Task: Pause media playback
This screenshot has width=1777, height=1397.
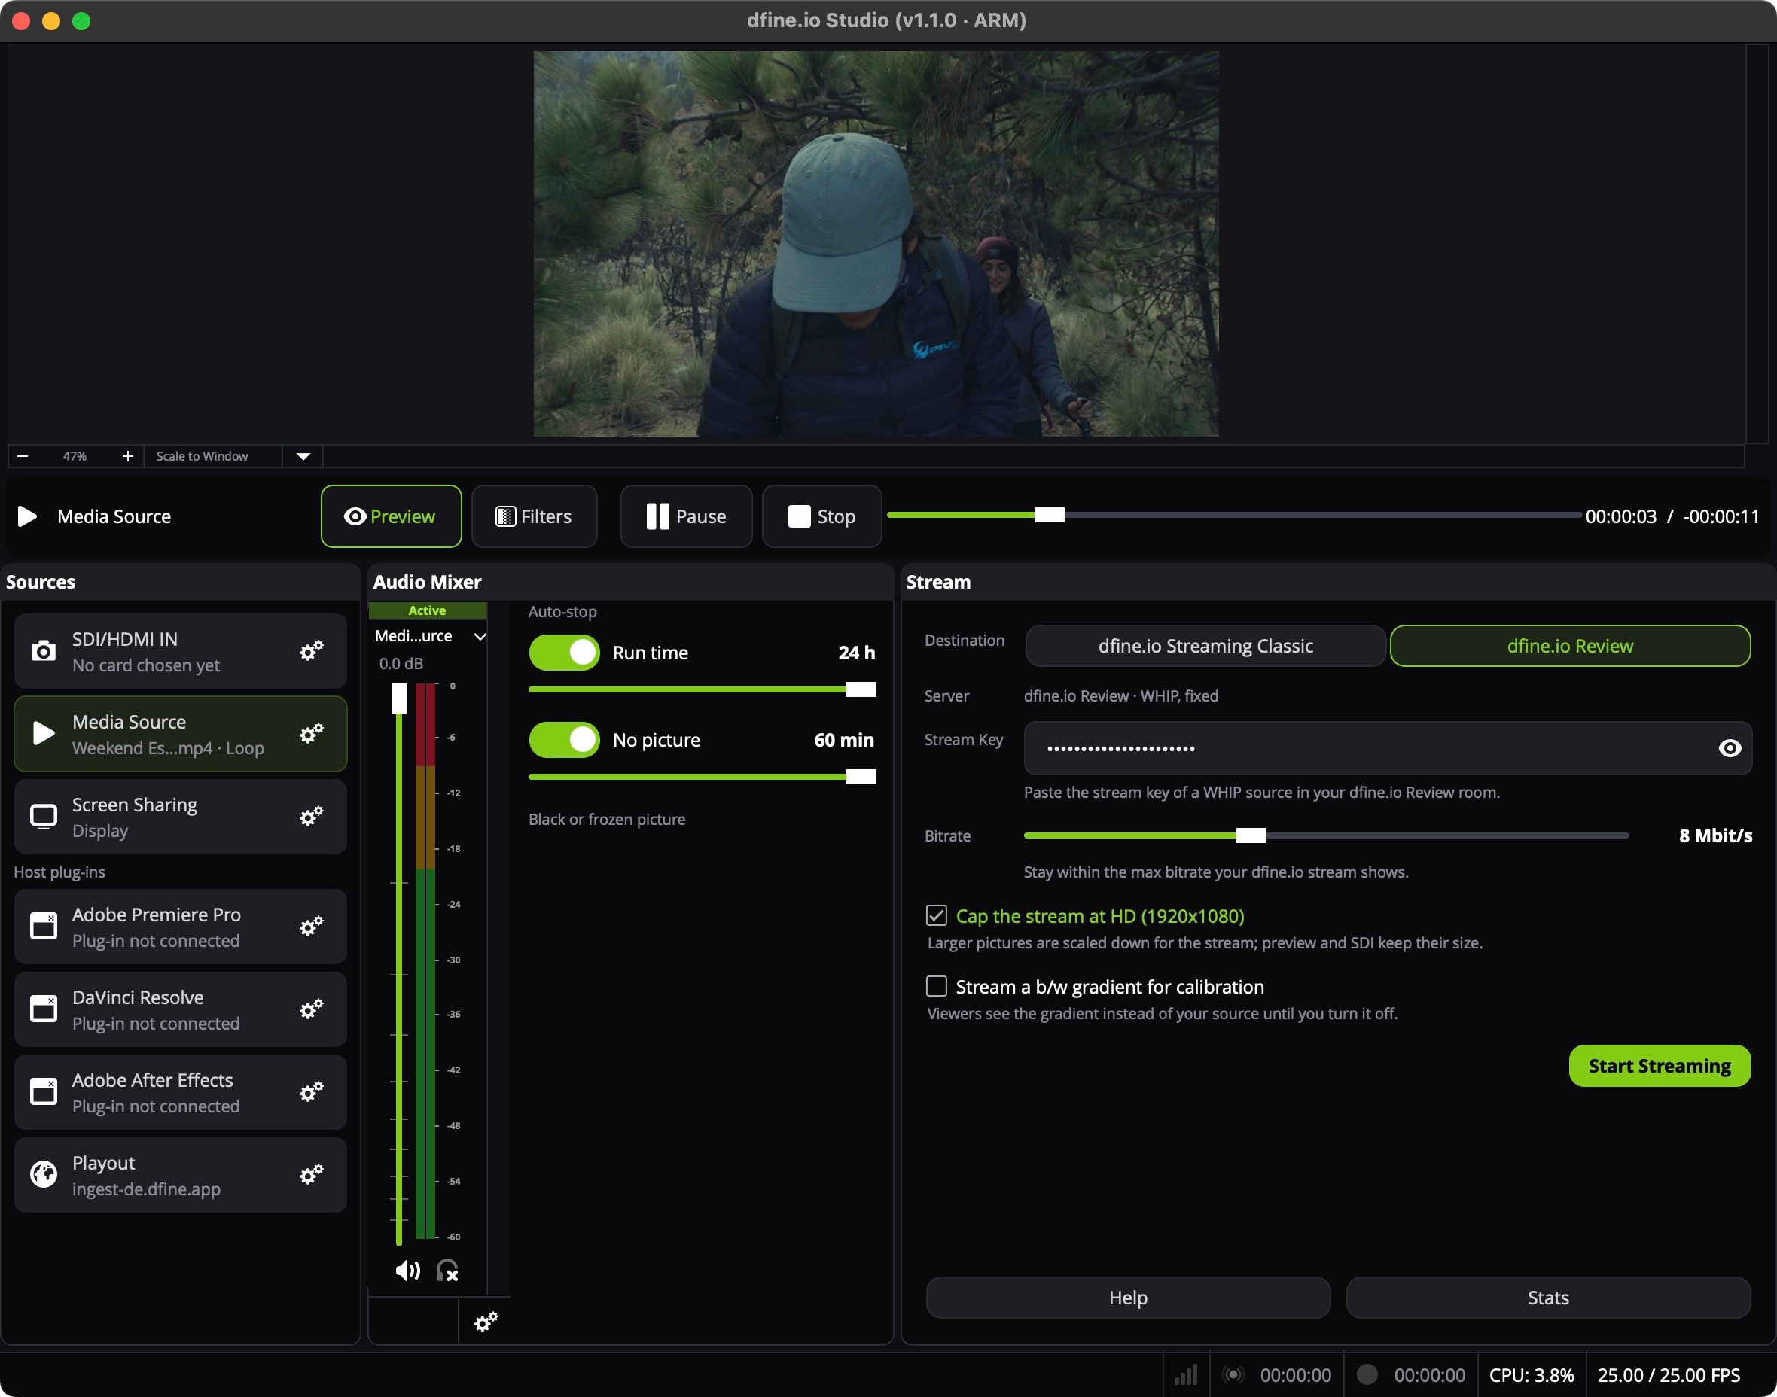Action: [x=687, y=516]
